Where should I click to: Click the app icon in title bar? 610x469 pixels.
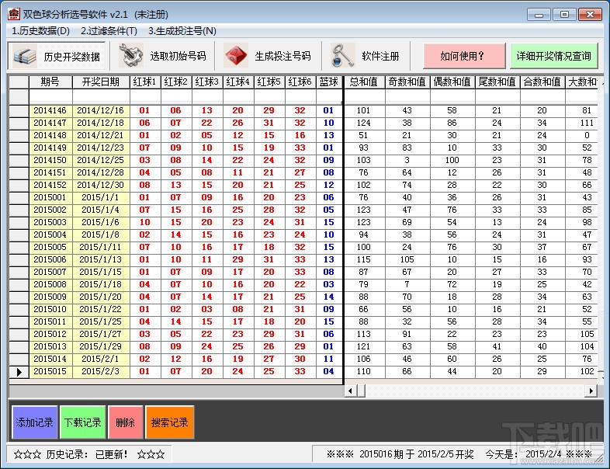pyautogui.click(x=14, y=14)
